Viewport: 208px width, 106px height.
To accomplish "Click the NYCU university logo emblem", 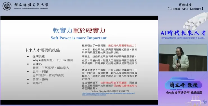I will pos(7,6).
